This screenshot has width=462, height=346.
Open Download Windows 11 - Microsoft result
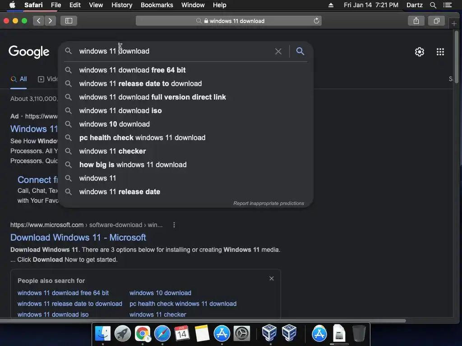coord(78,237)
